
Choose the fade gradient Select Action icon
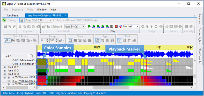(x=13, y=40)
